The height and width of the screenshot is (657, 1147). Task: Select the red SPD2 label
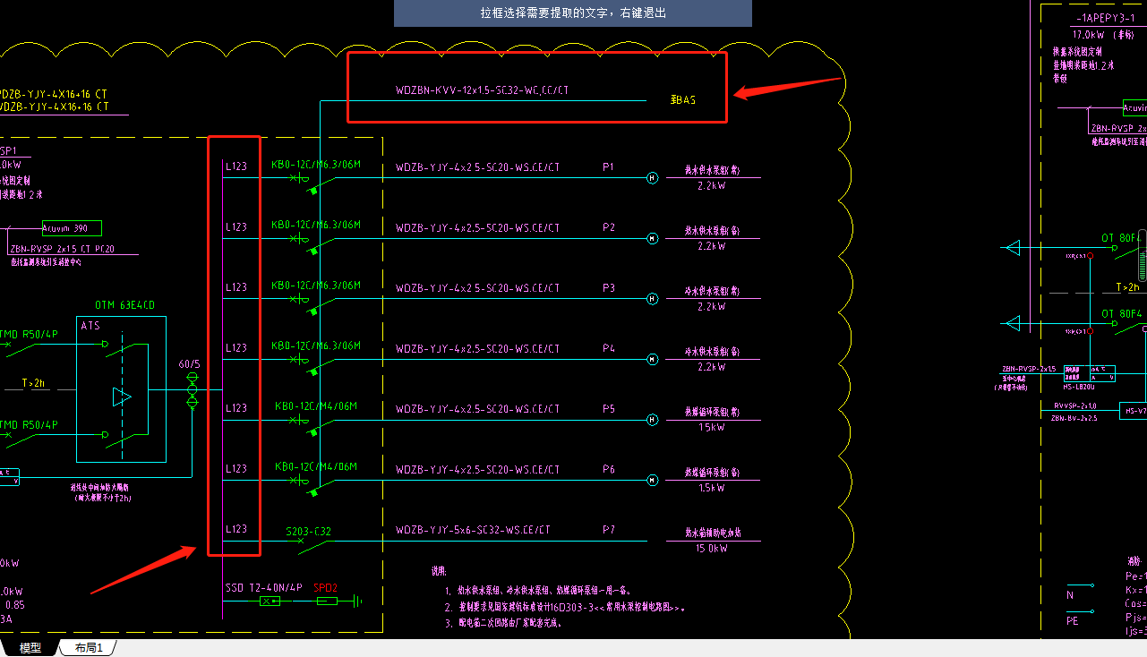coord(326,588)
